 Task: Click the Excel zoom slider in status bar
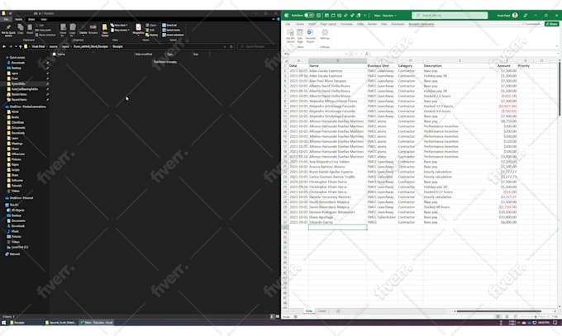tap(536, 317)
